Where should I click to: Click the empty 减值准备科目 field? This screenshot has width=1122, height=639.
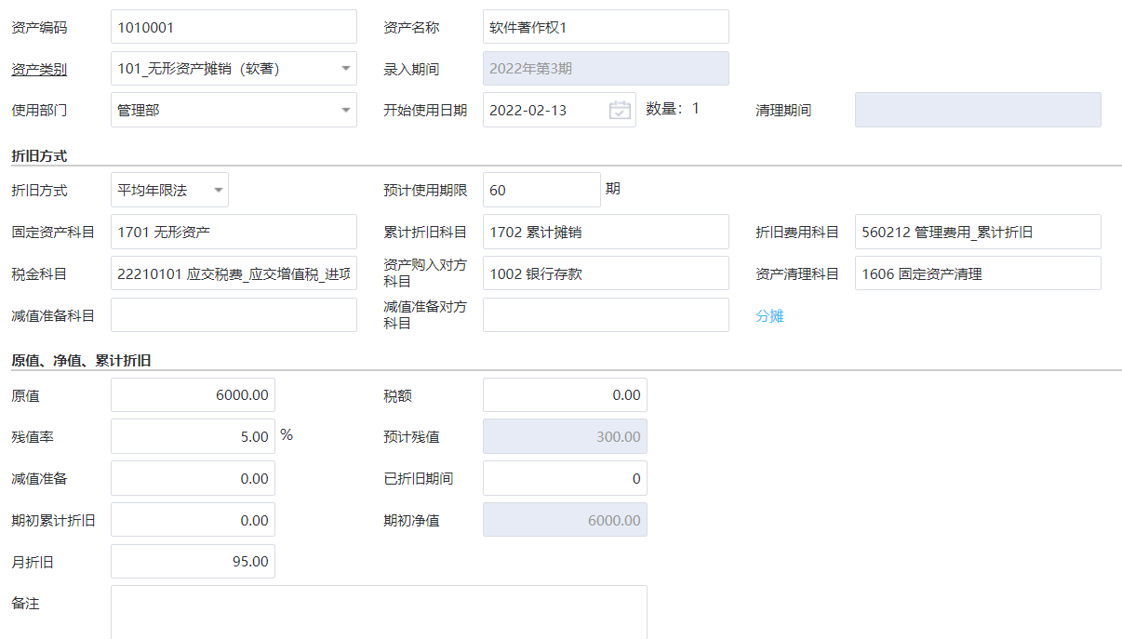[234, 315]
